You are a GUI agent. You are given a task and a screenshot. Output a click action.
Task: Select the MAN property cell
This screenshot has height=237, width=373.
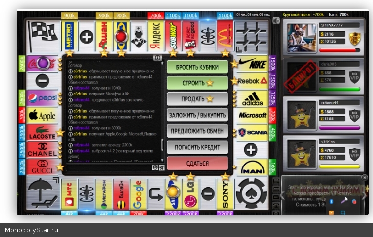(x=252, y=167)
